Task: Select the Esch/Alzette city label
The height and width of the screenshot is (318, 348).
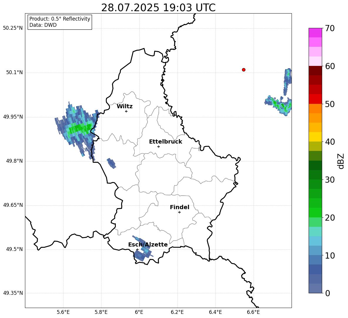Action: tap(148, 244)
